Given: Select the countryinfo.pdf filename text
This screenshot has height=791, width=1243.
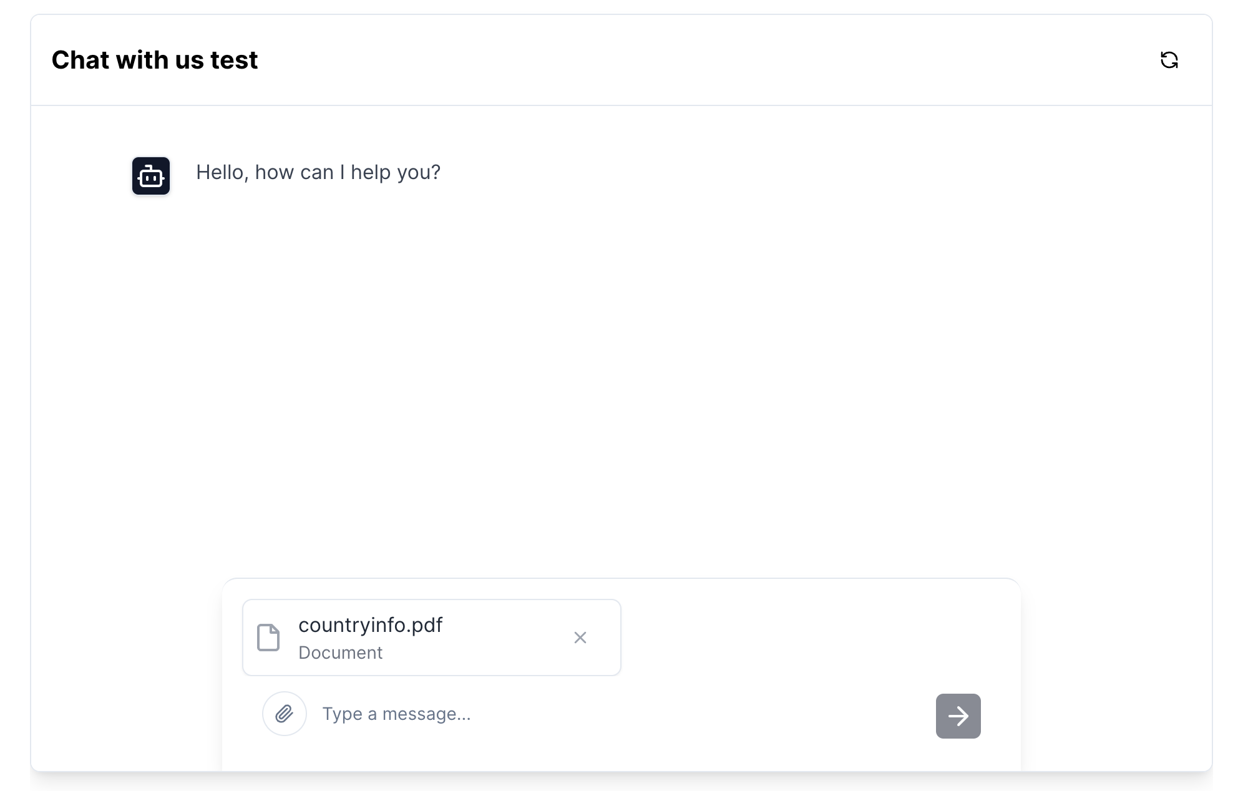Looking at the screenshot, I should point(370,625).
